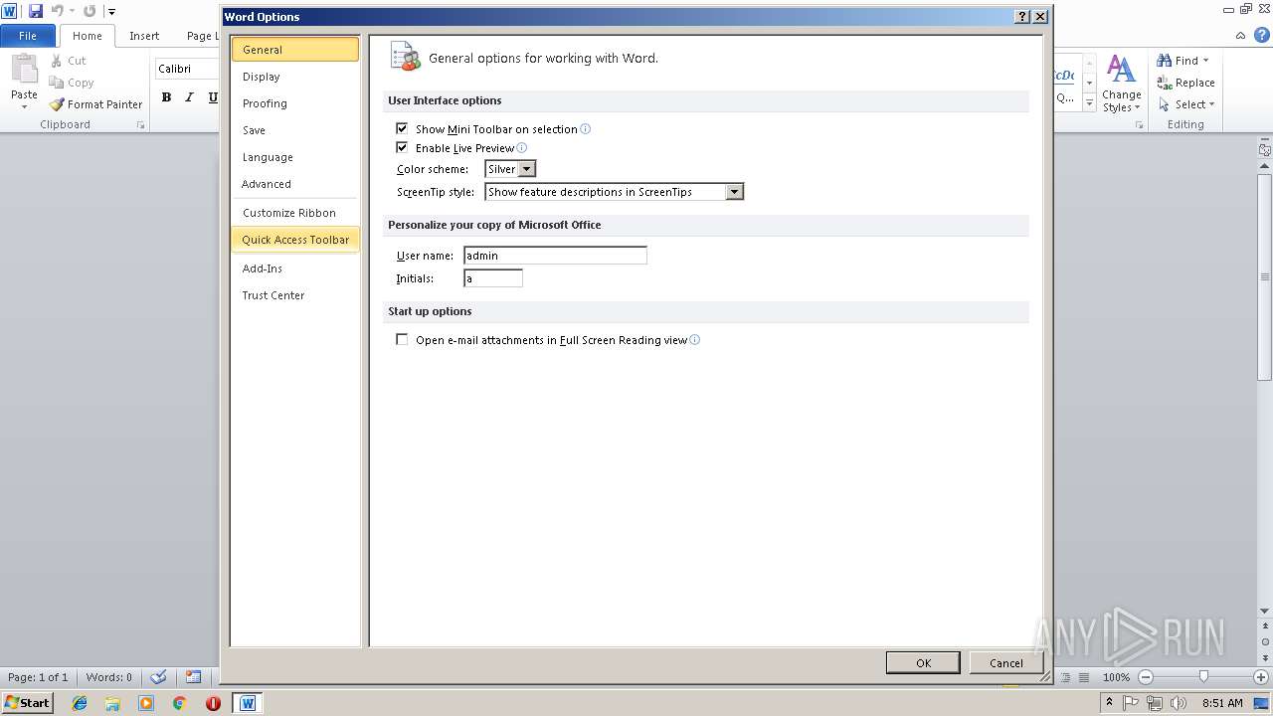Open the Paste options arrow
The height and width of the screenshot is (716, 1273).
tap(24, 106)
